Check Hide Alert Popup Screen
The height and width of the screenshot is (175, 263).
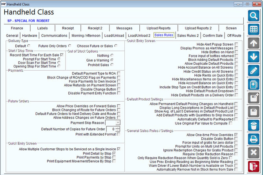(x=236, y=44)
